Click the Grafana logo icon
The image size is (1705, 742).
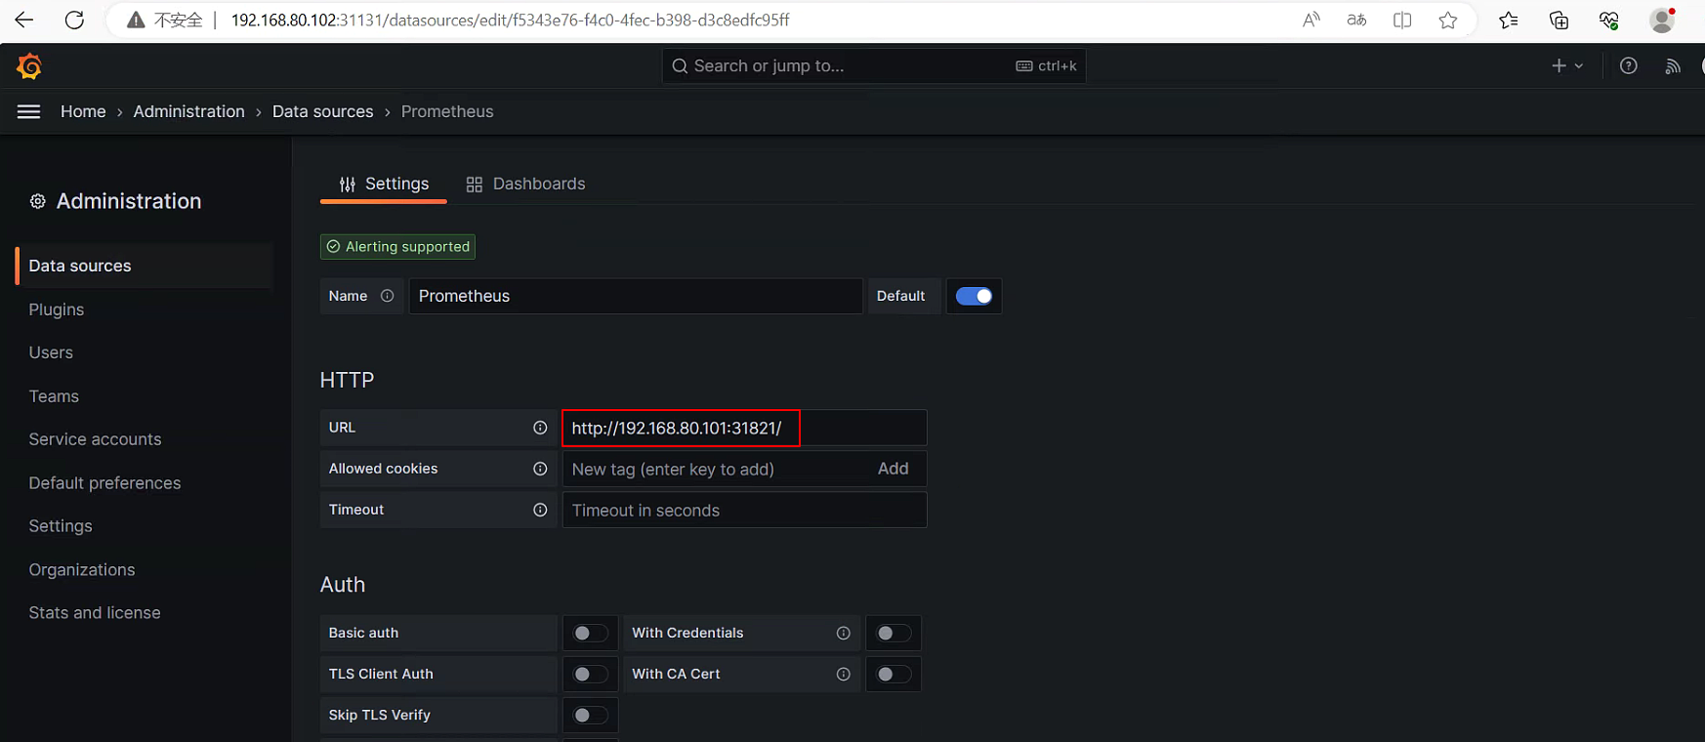[29, 66]
